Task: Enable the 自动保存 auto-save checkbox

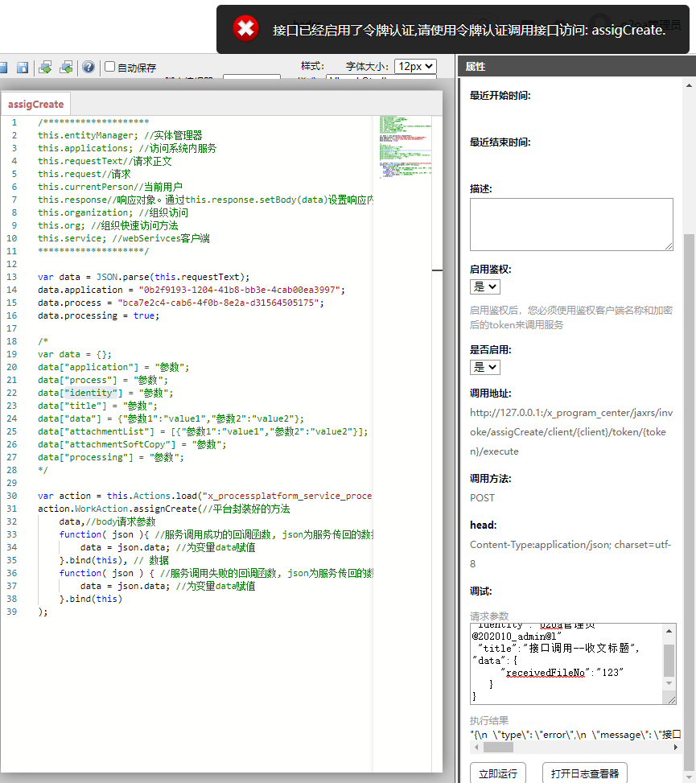Action: [x=110, y=68]
